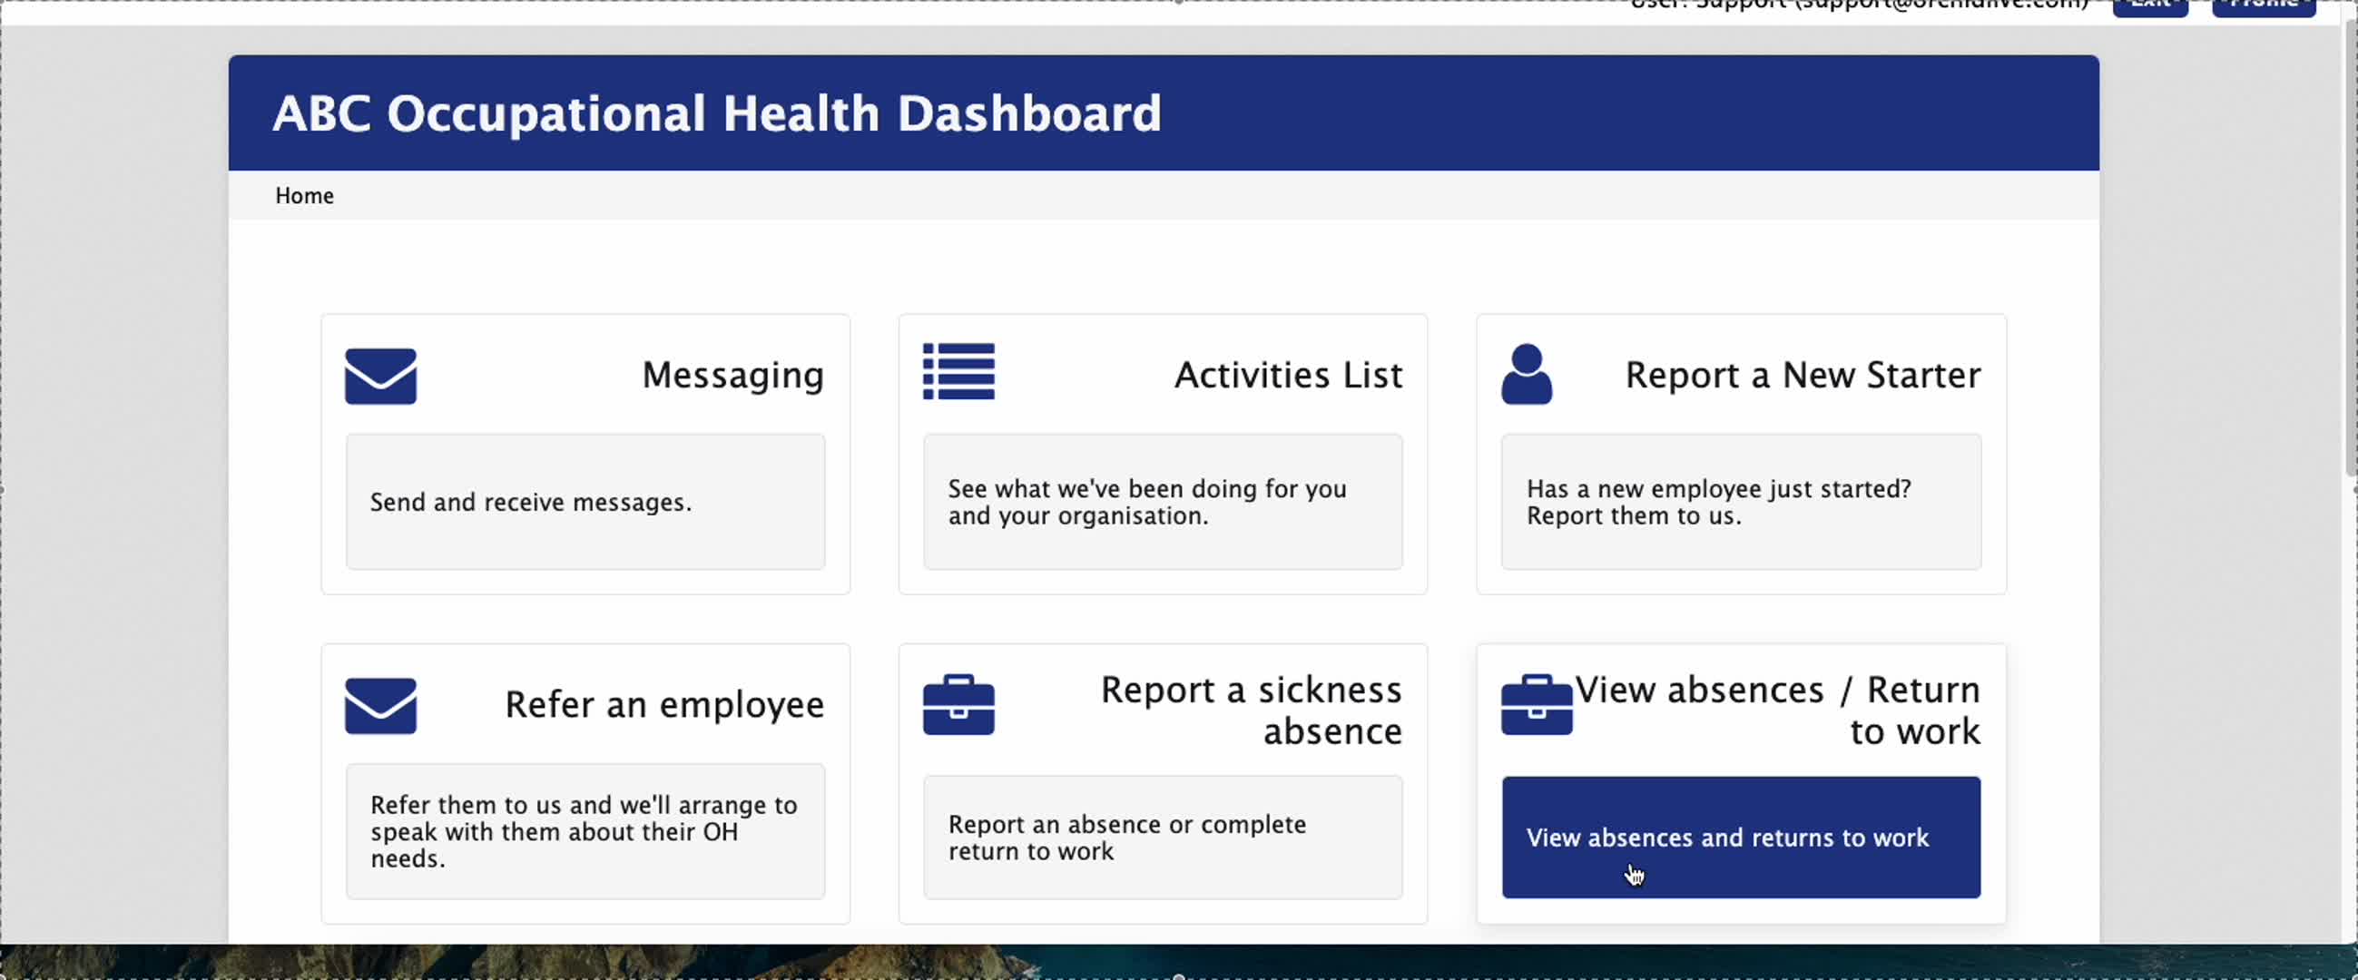Click the Refer an employee envelope icon
2358x980 pixels.
point(380,705)
